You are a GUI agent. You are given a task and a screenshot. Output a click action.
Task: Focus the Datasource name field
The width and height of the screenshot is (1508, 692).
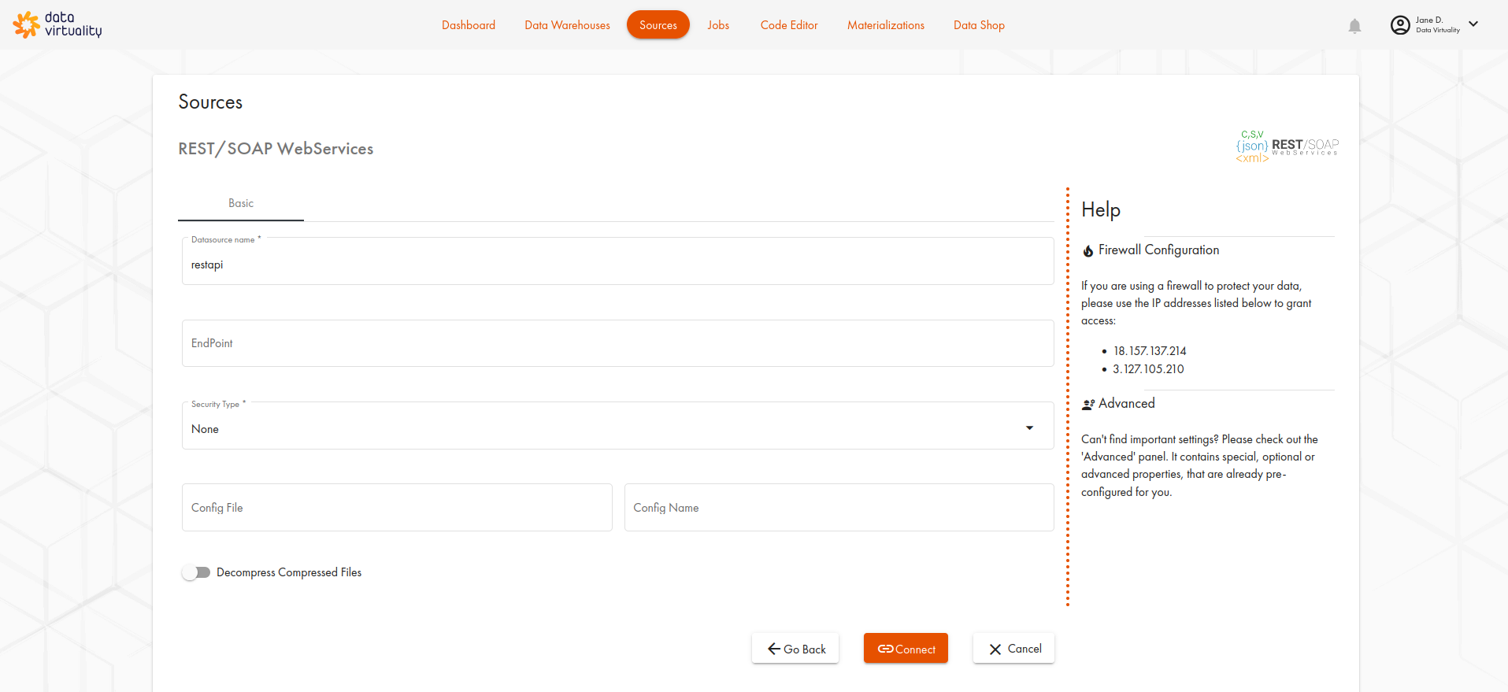617,265
